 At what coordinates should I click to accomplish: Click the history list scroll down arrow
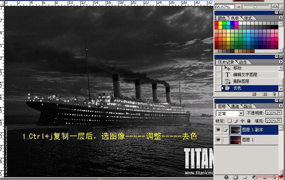281,89
